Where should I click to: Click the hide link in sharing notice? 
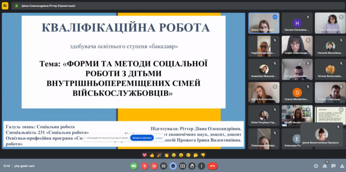pyautogui.click(x=159, y=138)
